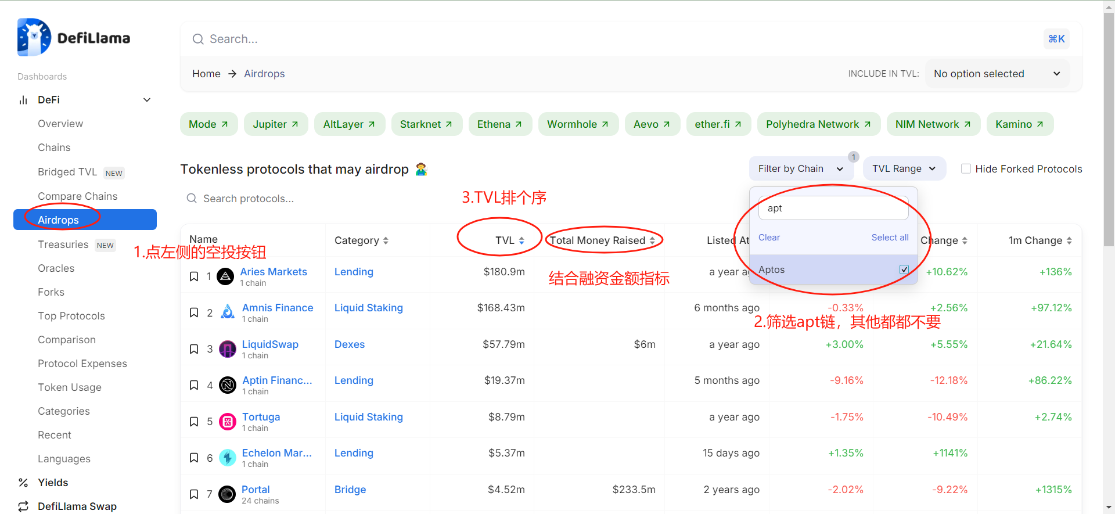Image resolution: width=1115 pixels, height=514 pixels.
Task: Open Lending category for Aptin Finance
Action: pos(354,380)
